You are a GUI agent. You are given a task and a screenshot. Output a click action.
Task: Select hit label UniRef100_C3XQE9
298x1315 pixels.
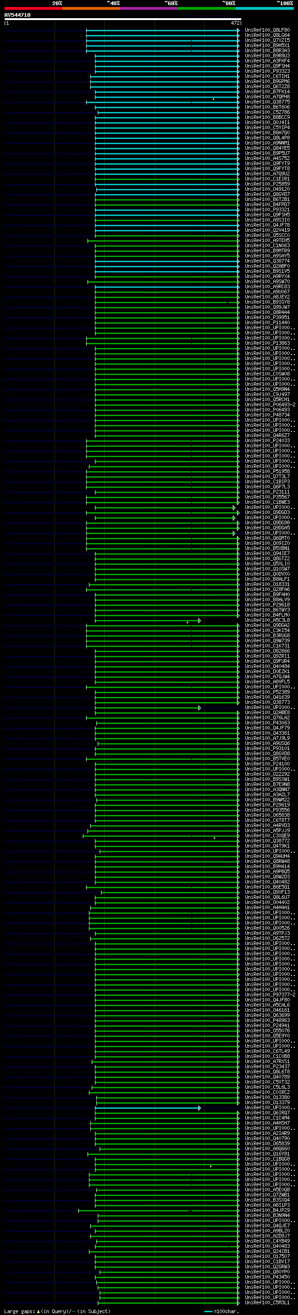click(x=267, y=835)
